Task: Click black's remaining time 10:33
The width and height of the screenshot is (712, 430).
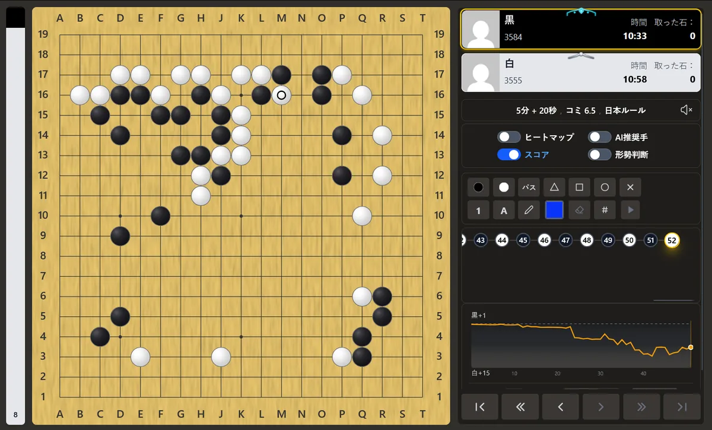Action: tap(635, 36)
